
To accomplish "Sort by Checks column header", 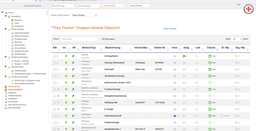I will tap(211, 47).
